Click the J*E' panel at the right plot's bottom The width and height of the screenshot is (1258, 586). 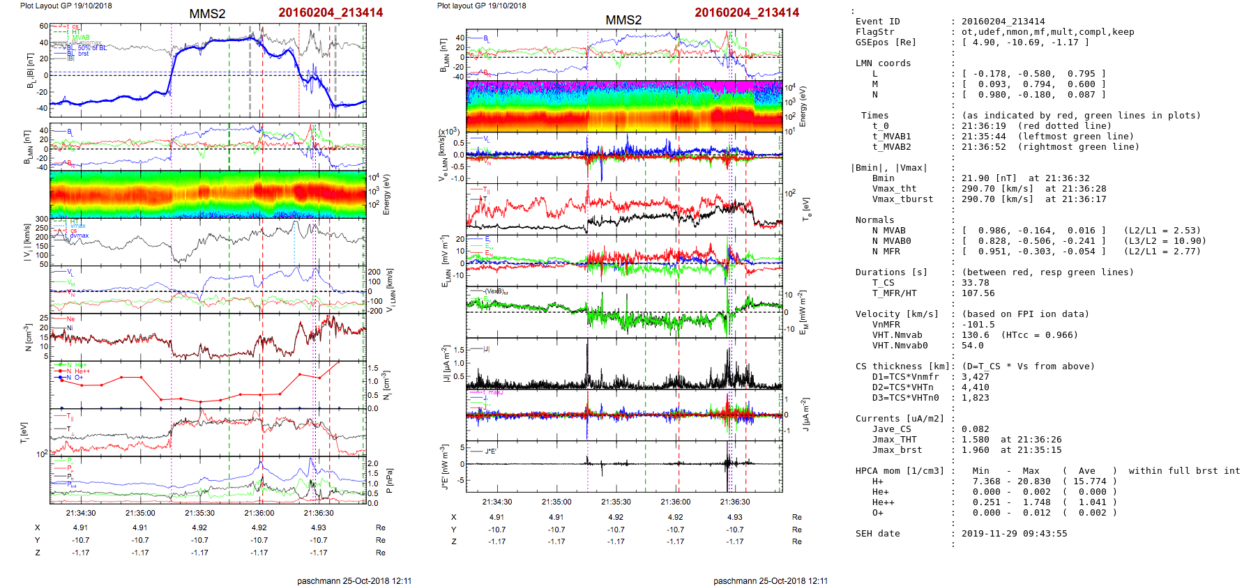[623, 465]
